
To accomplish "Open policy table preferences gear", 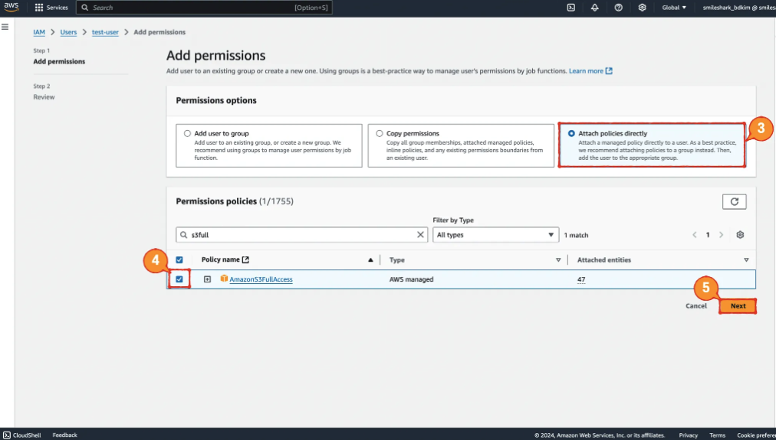I will tap(740, 235).
